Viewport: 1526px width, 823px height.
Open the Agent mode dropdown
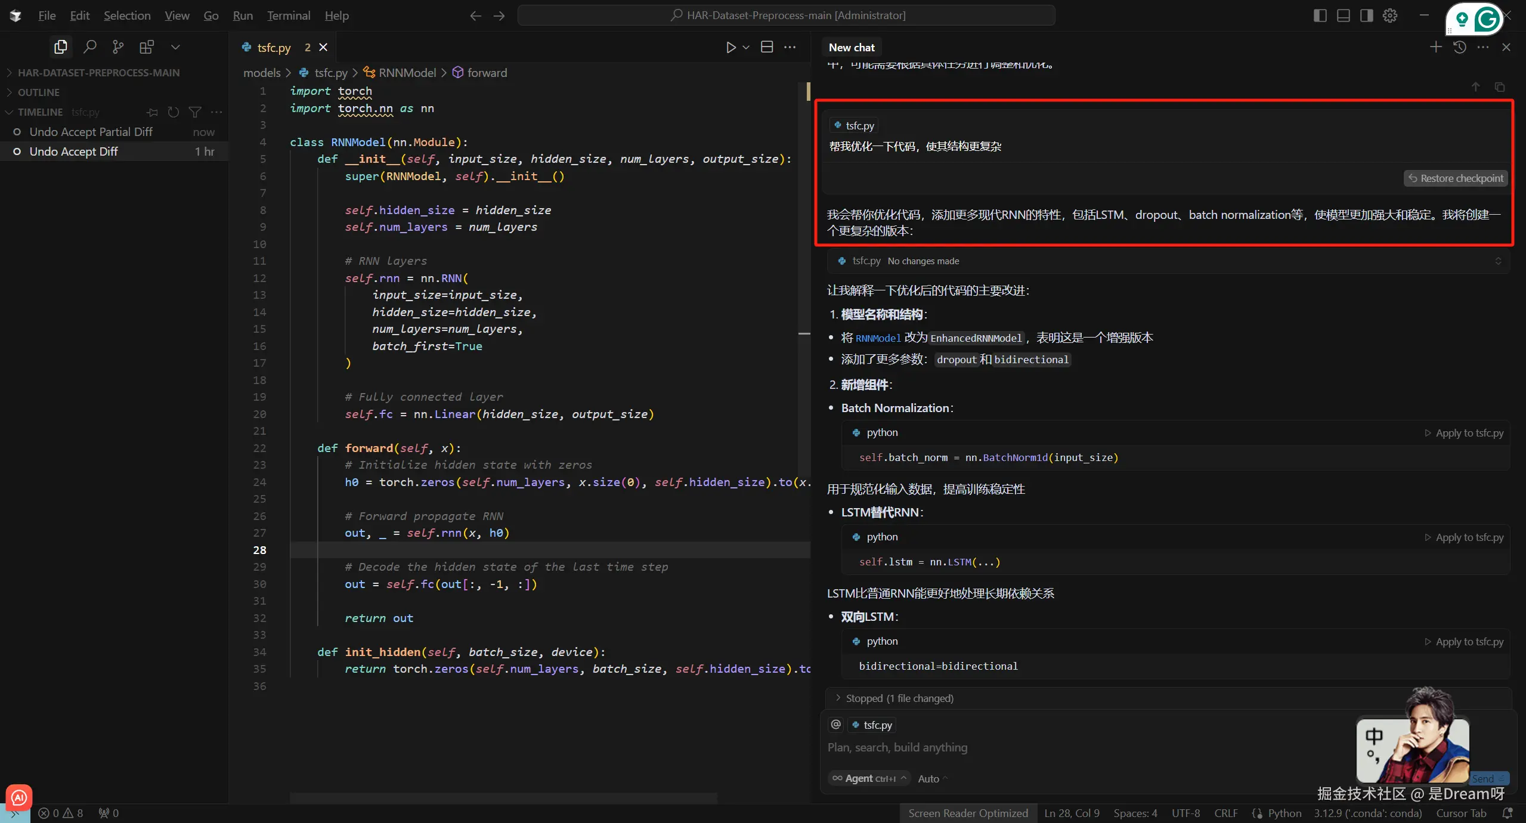tap(869, 778)
